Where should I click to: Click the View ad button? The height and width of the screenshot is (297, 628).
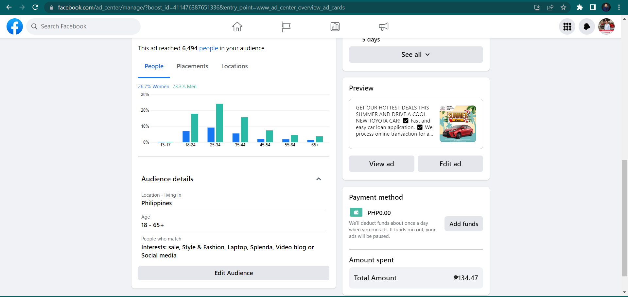click(381, 164)
